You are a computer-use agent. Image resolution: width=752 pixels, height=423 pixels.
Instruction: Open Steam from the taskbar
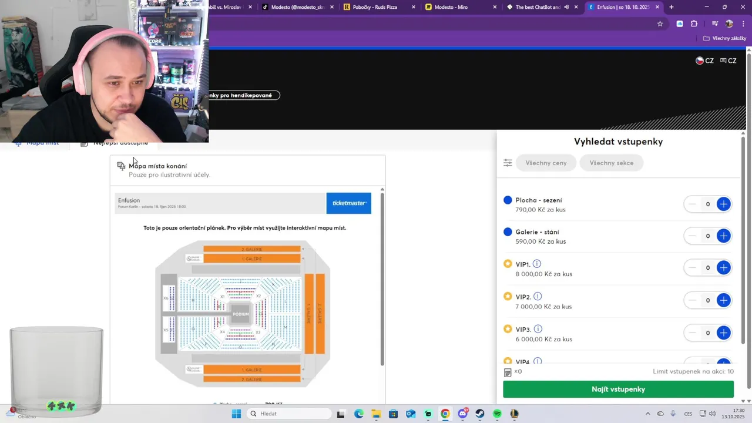pyautogui.click(x=480, y=414)
